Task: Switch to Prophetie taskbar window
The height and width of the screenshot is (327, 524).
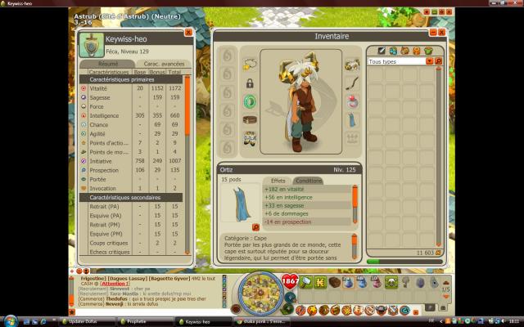Action: pos(145,321)
